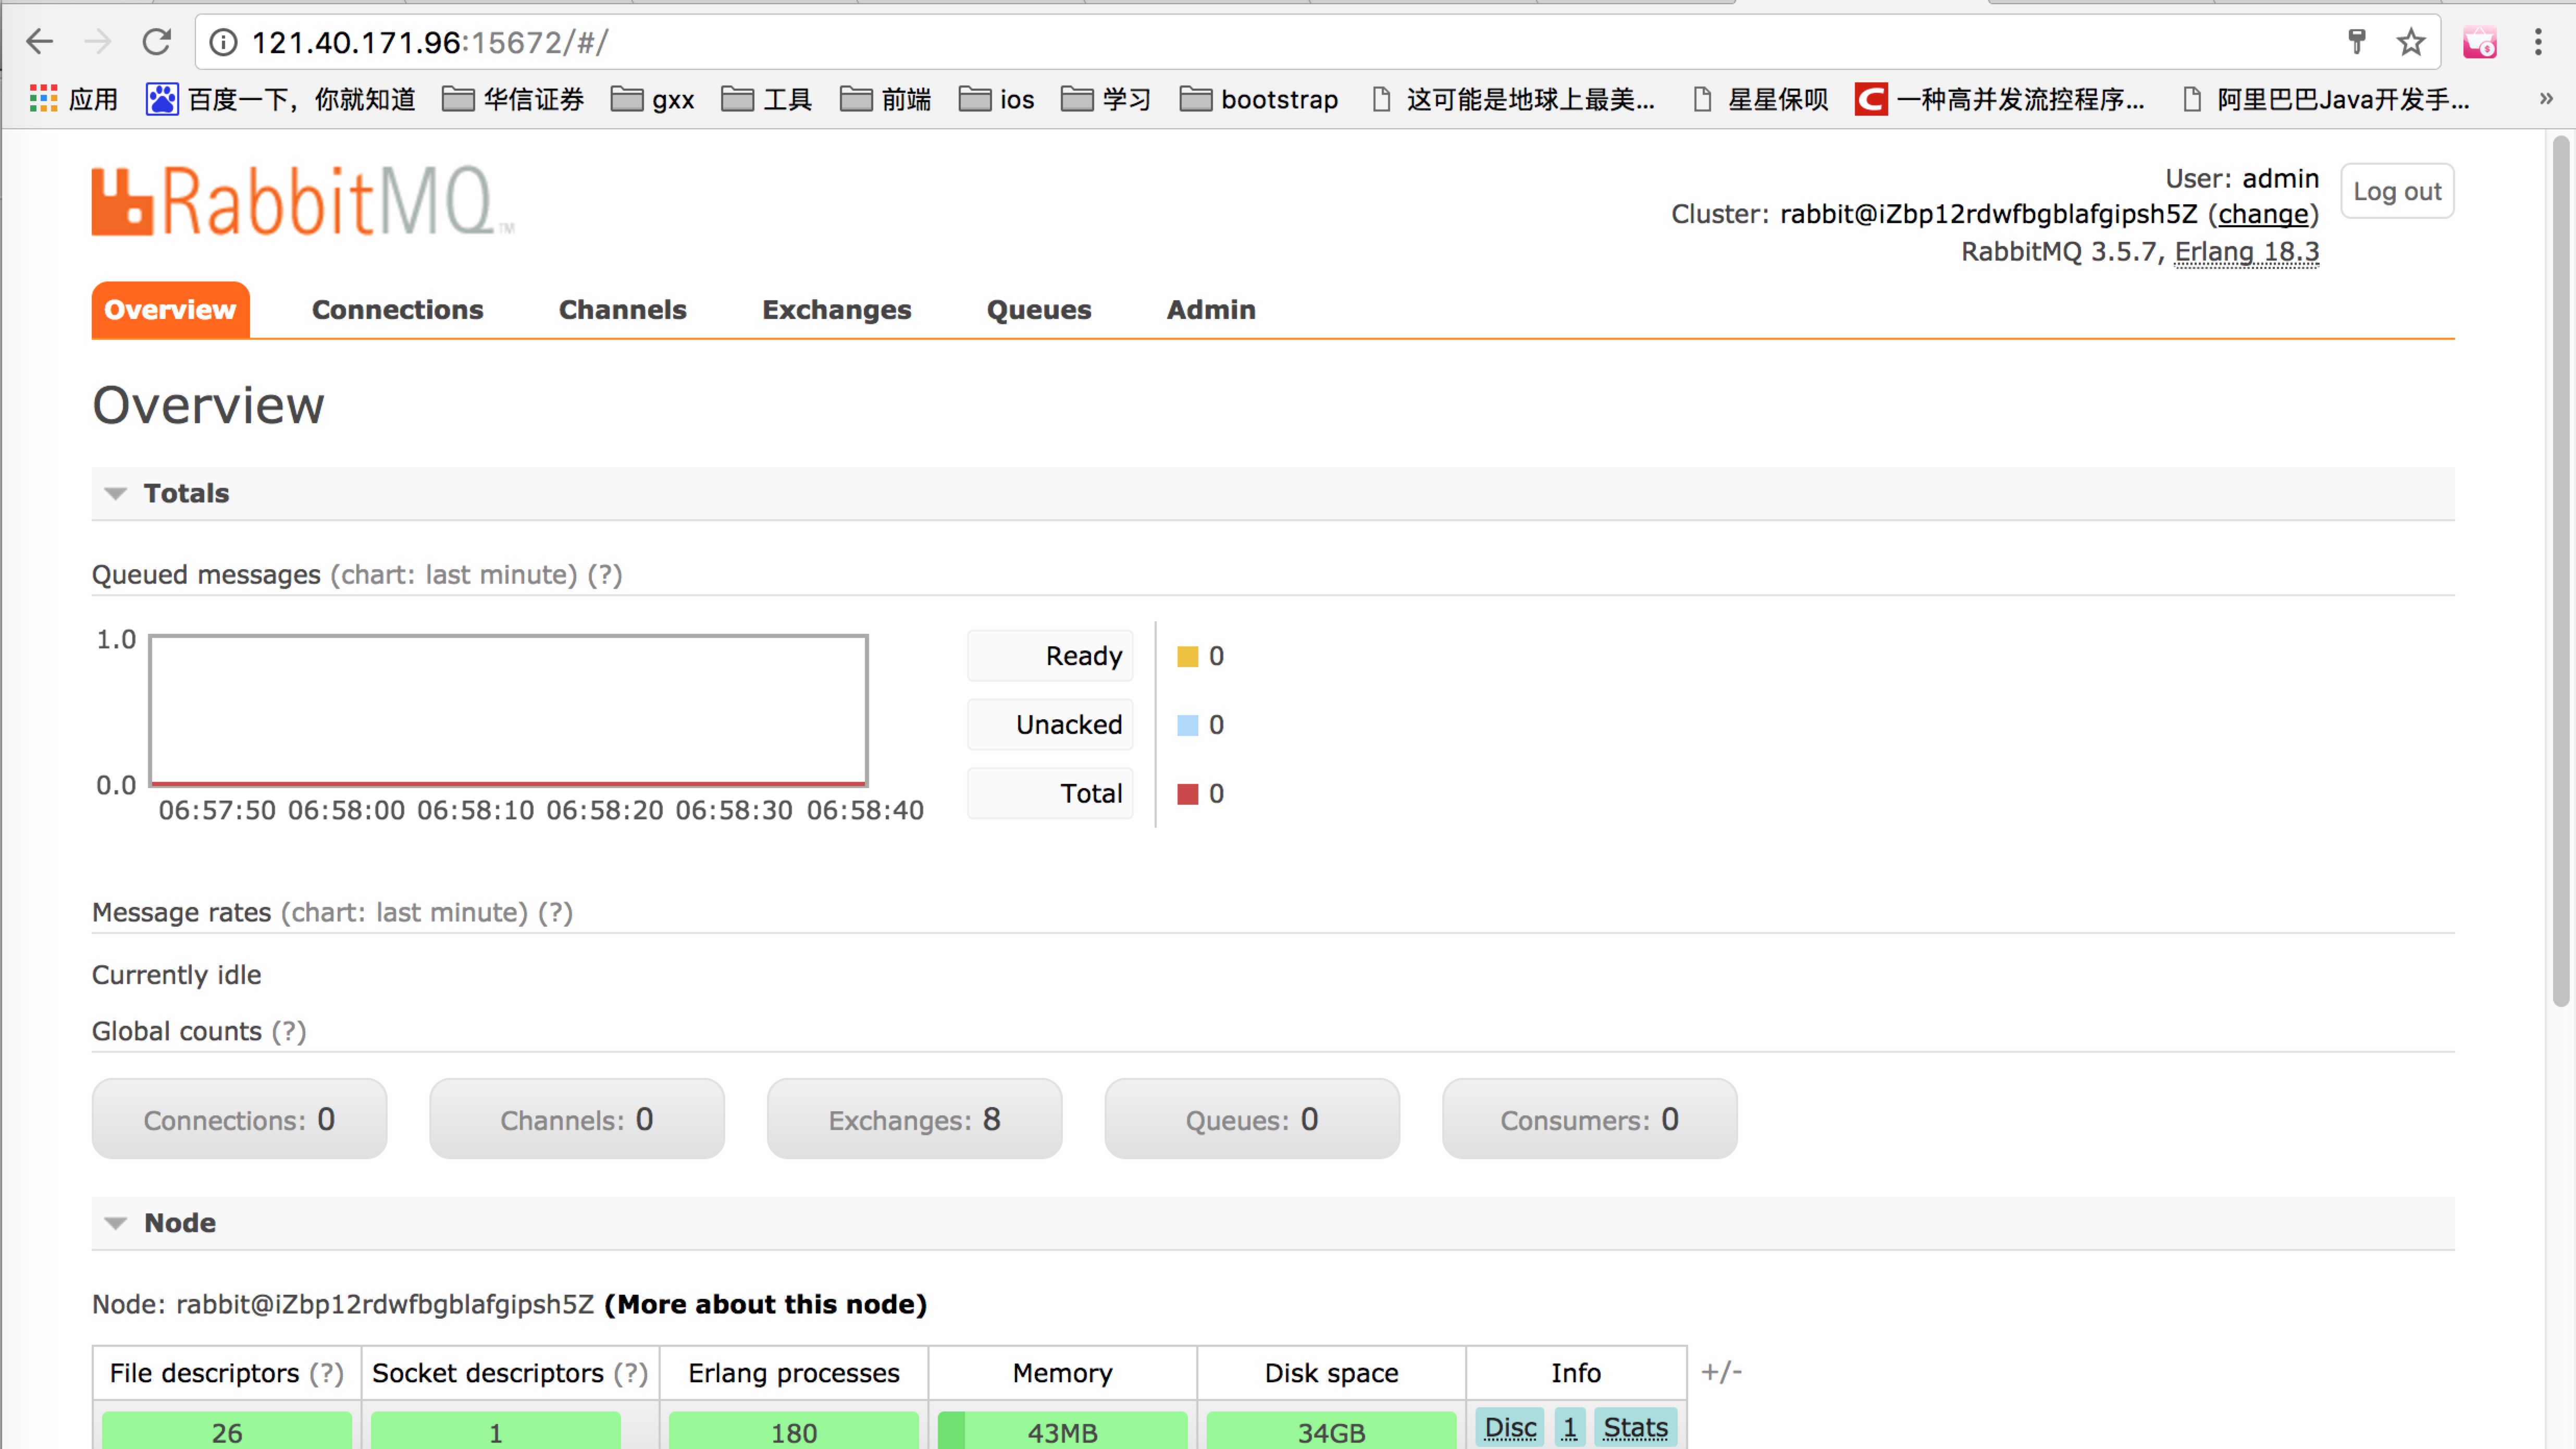Click the RabbitMQ logo
2576x1449 pixels.
(x=303, y=201)
